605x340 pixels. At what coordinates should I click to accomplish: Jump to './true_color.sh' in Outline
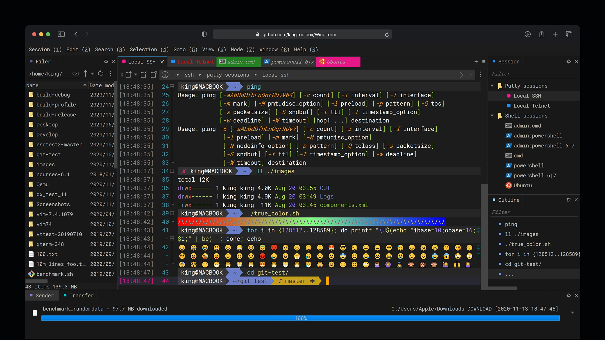pyautogui.click(x=528, y=244)
